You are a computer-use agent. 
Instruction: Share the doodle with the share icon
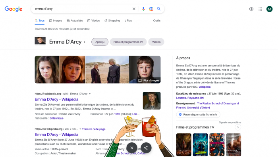click(146, 148)
